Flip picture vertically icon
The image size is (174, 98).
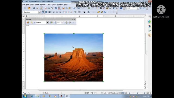click(x=70, y=23)
